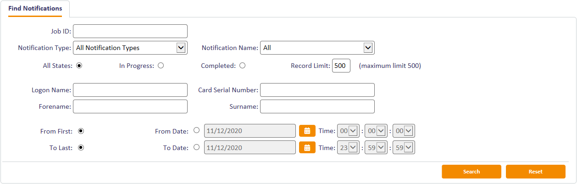Click the Search button
This screenshot has height=184, width=577.
[x=471, y=172]
